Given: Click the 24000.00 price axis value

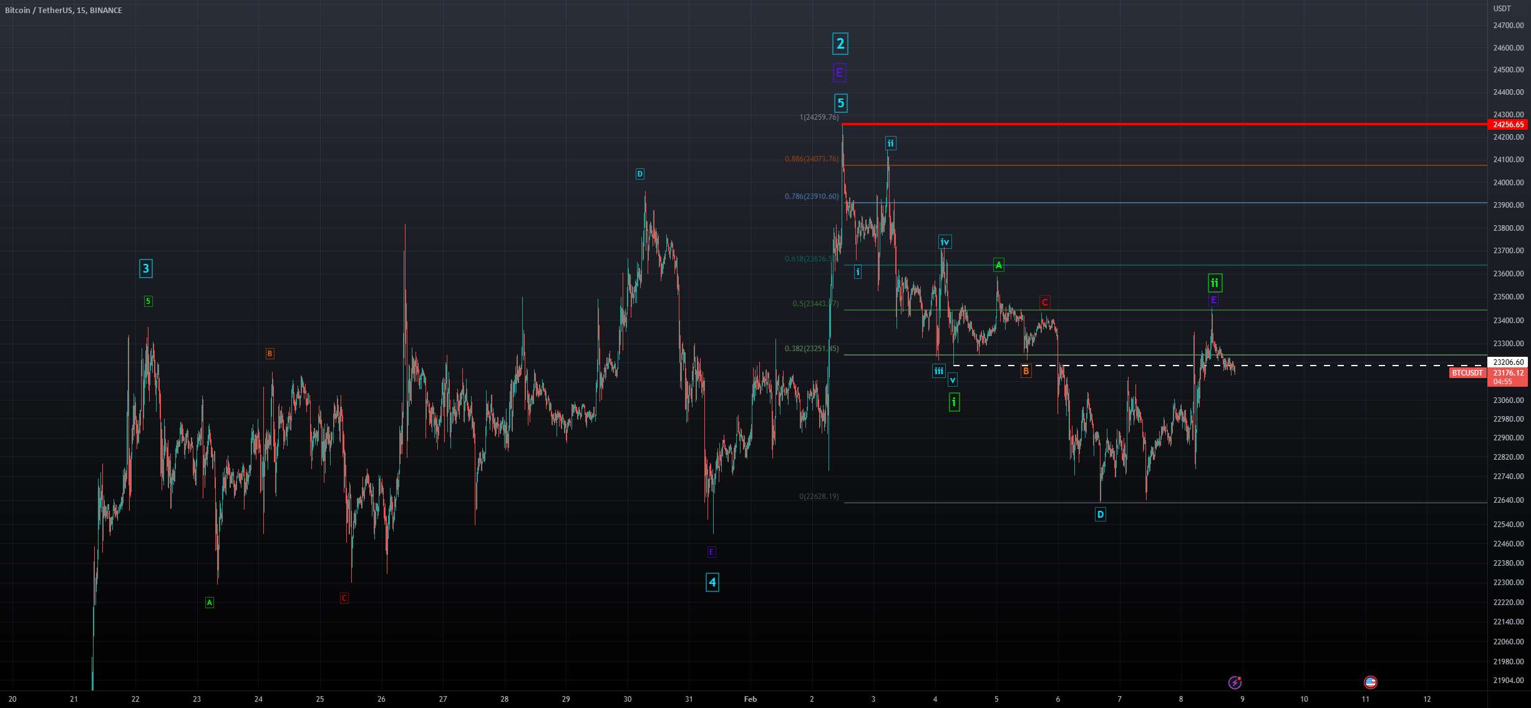Looking at the screenshot, I should 1509,183.
